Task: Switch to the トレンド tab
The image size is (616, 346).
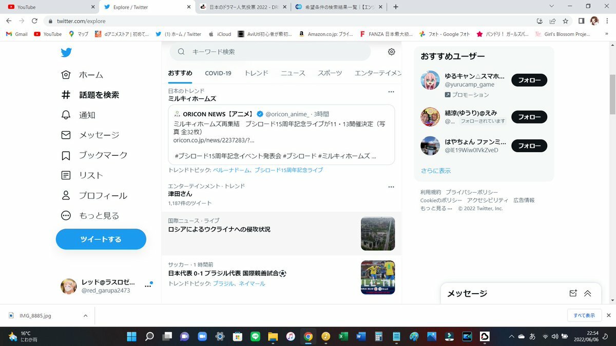Action: coord(256,73)
